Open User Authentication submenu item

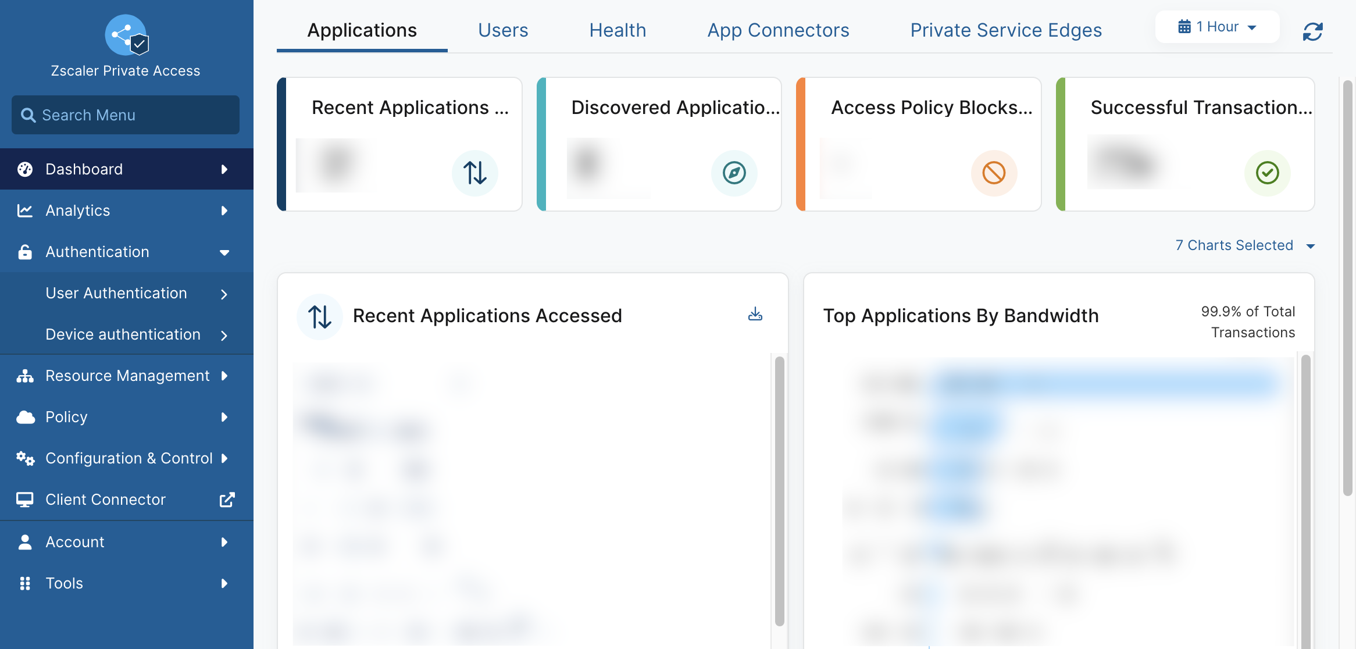tap(127, 293)
